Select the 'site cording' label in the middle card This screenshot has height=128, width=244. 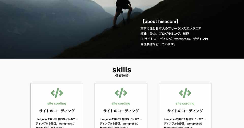(x=121, y=103)
